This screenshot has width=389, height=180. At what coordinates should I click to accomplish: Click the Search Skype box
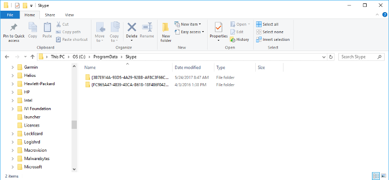point(361,57)
